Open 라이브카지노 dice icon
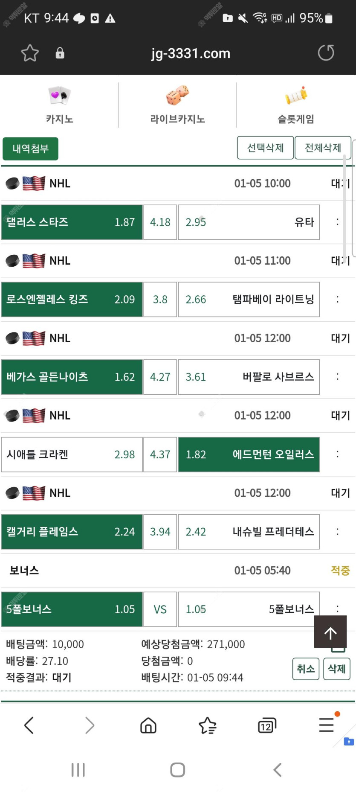The image size is (356, 792). [177, 96]
